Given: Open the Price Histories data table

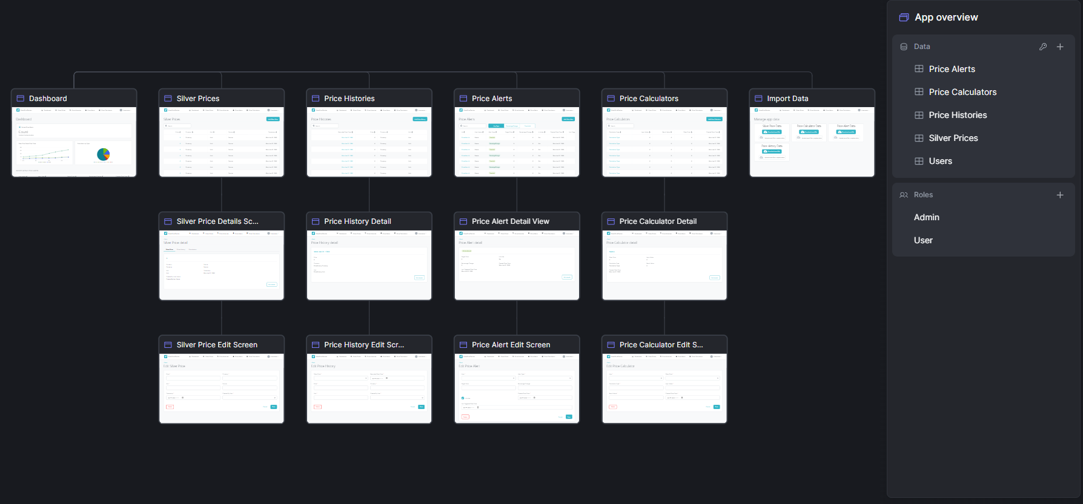Looking at the screenshot, I should [x=957, y=115].
